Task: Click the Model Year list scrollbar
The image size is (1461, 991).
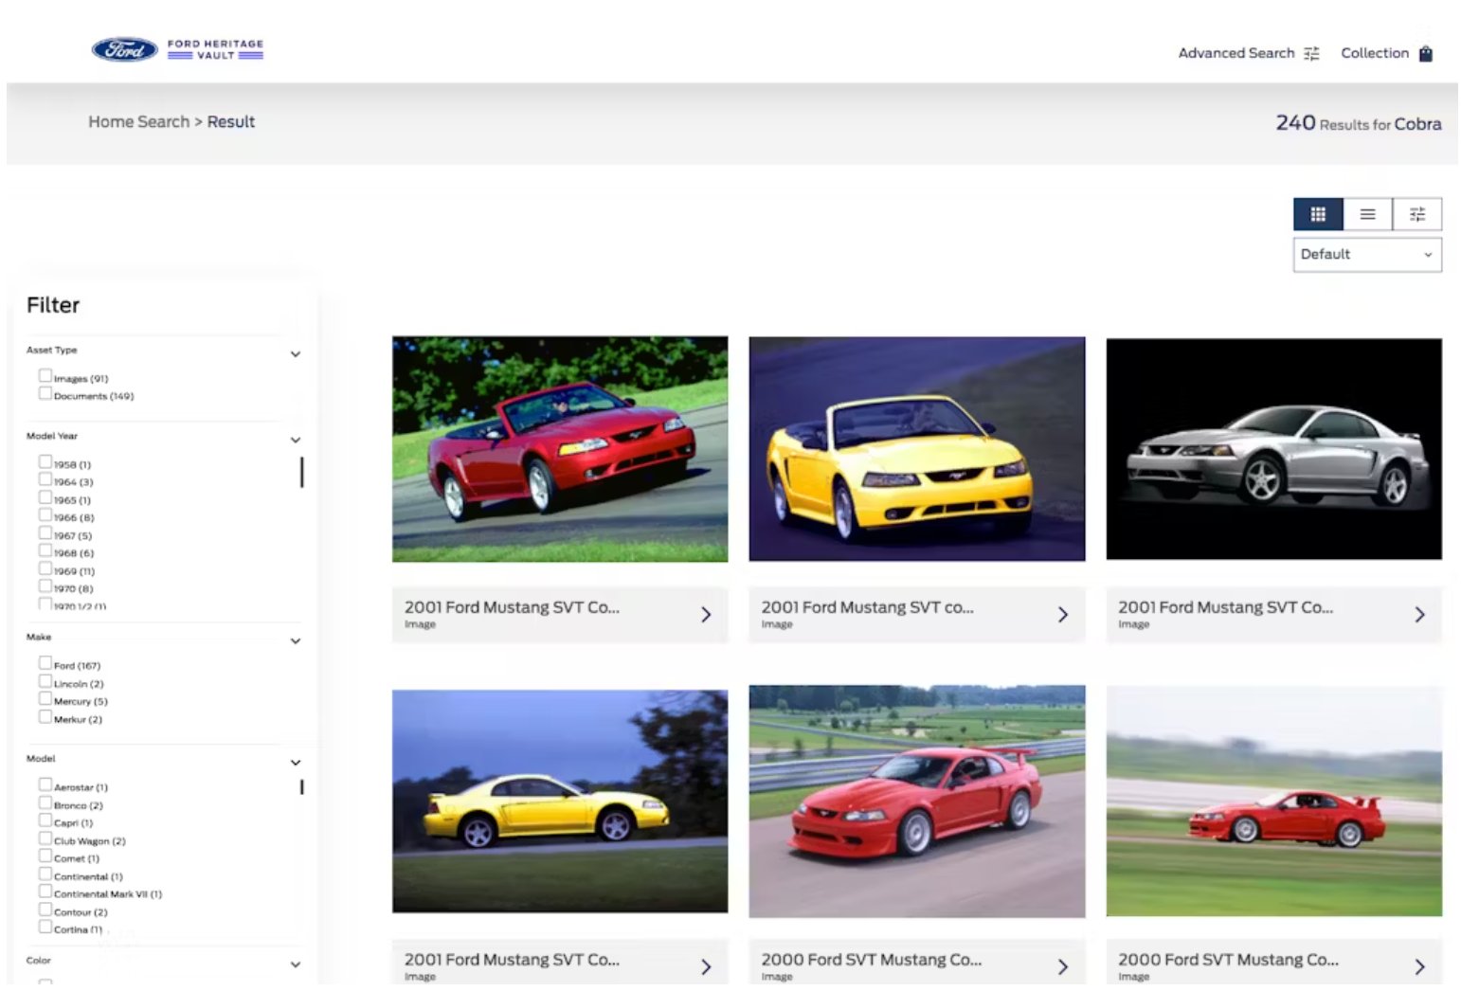Action: [301, 472]
